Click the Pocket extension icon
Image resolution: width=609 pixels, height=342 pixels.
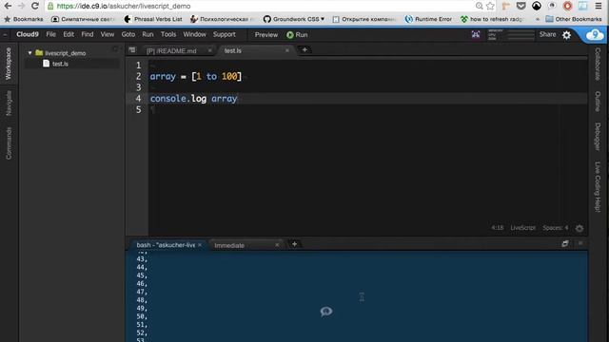[521, 6]
